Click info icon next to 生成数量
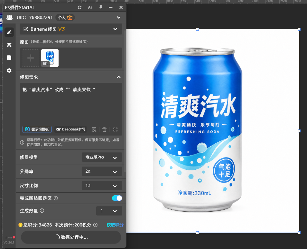 point(42,211)
